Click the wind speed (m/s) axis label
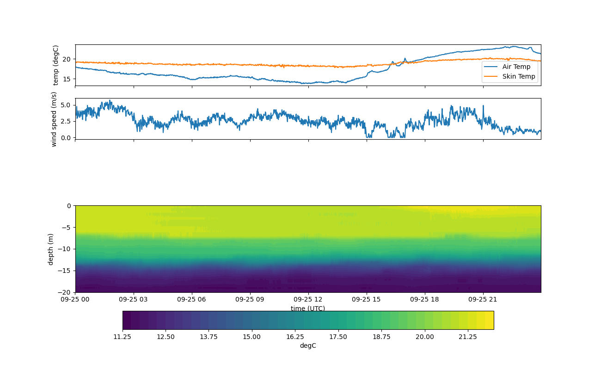601x370 pixels. click(54, 119)
